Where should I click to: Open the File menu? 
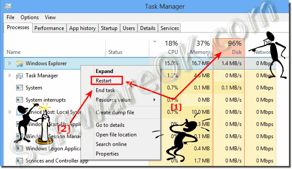(10, 17)
